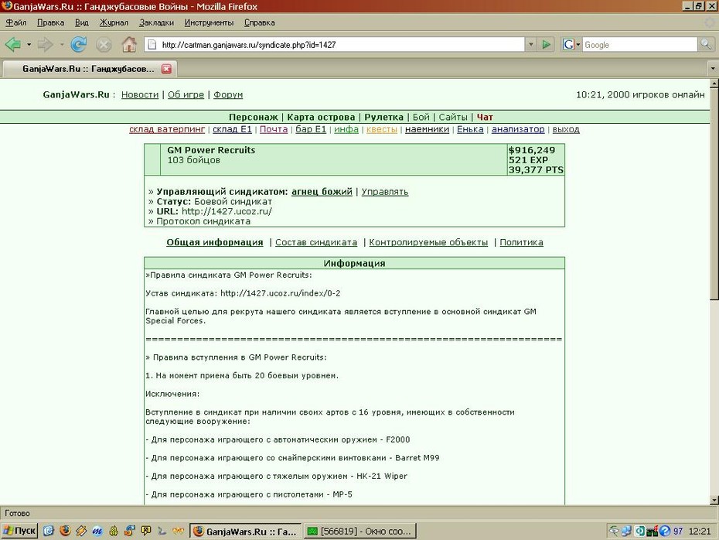Click the blue help question-mark tray icon

click(x=665, y=531)
